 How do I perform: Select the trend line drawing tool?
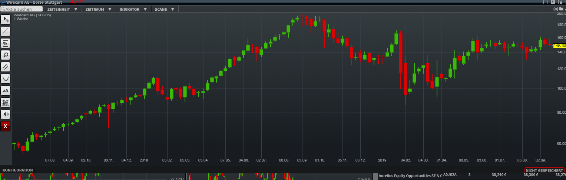(6, 31)
